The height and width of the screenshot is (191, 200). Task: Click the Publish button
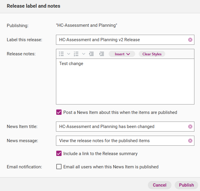[186, 185]
